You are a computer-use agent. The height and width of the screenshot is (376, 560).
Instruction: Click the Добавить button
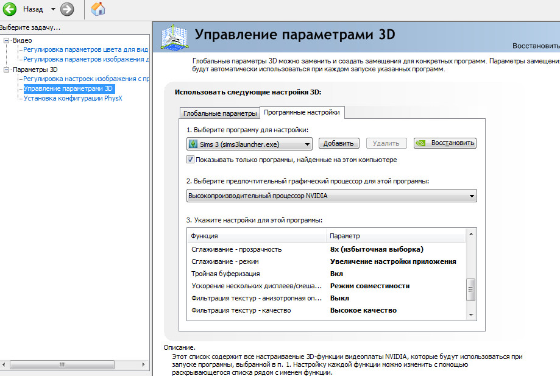point(339,143)
